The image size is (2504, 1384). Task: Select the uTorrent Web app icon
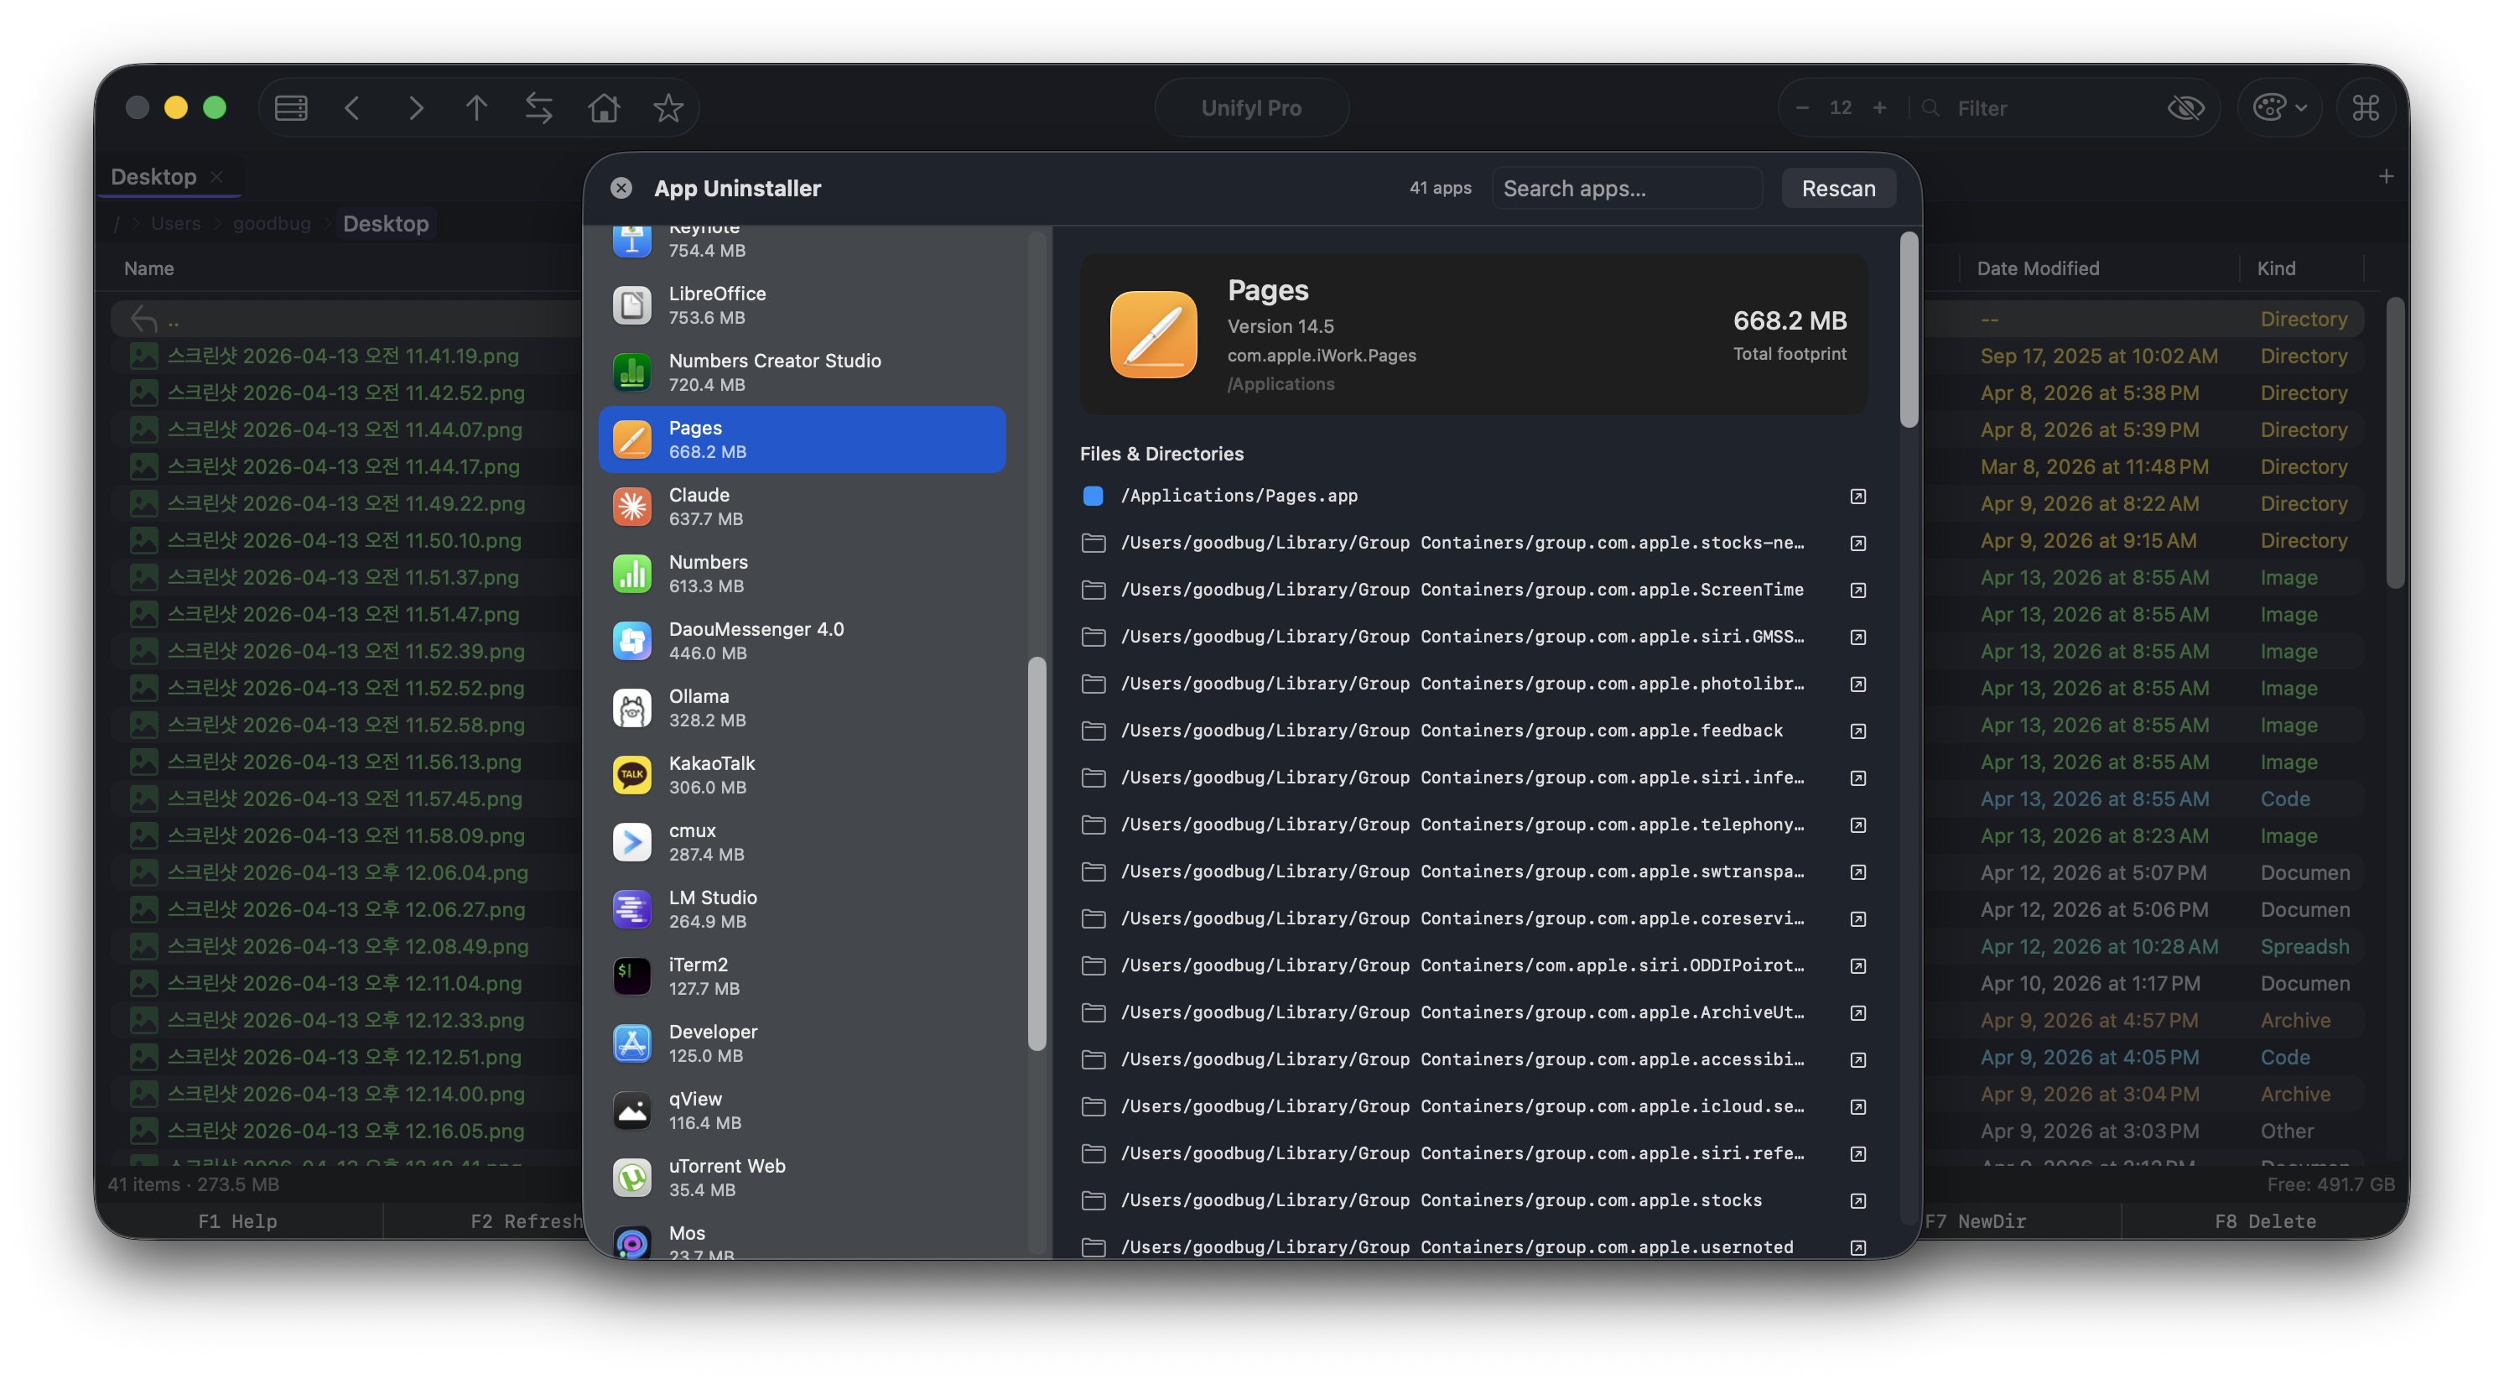click(631, 1177)
